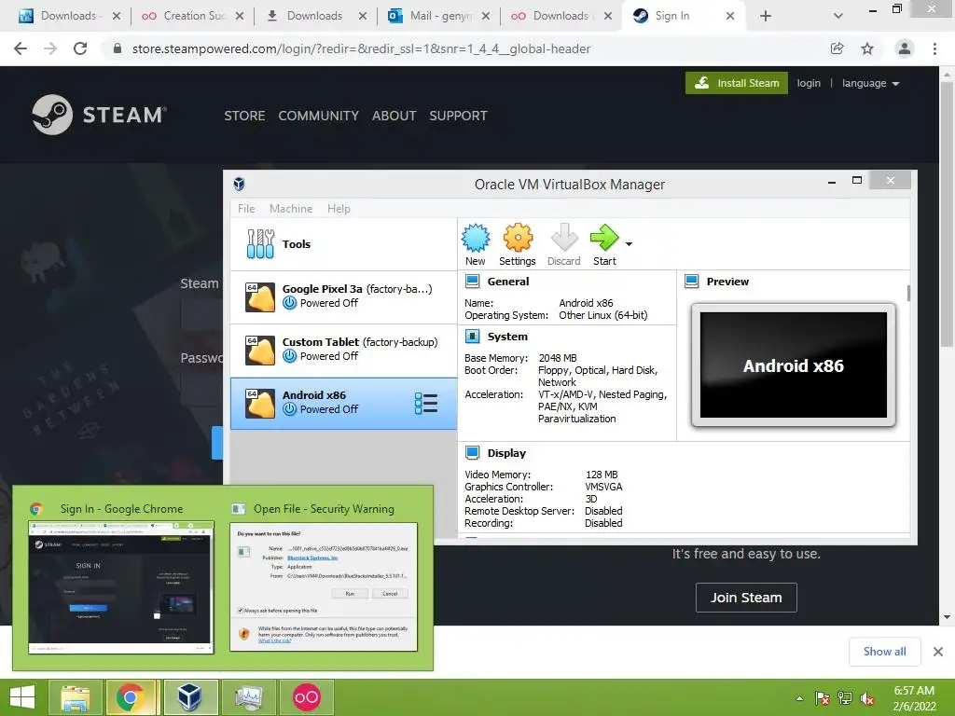
Task: Click Install Steam button
Action: (737, 83)
